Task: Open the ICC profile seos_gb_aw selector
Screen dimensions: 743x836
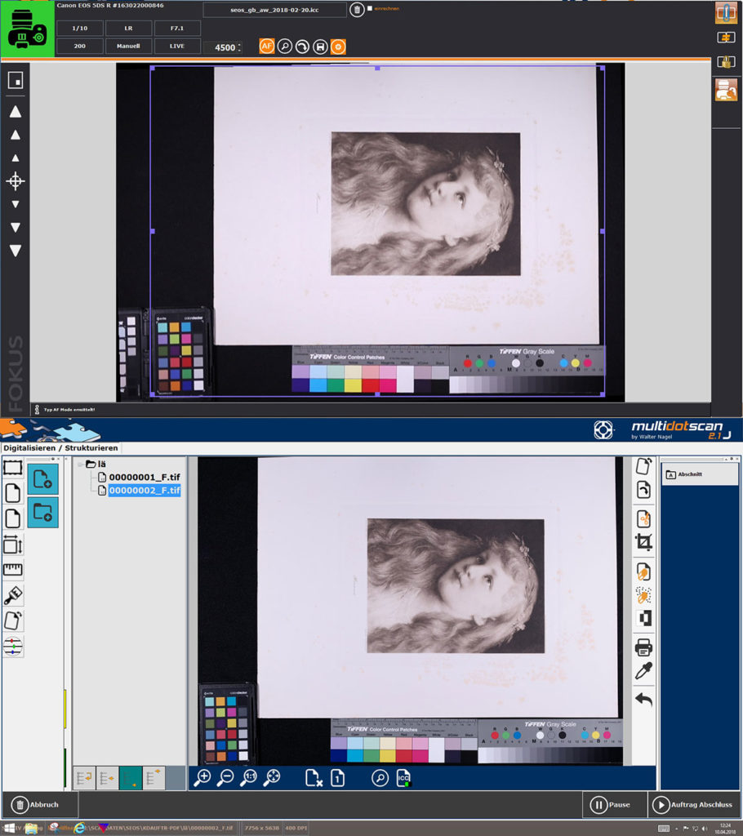Action: pyautogui.click(x=274, y=10)
